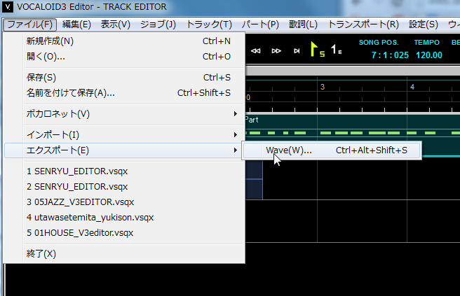Image resolution: width=460 pixels, height=296 pixels.
Task: Open recent file 5 01HOUSE_V3editor.vsqx
Action: click(124, 233)
